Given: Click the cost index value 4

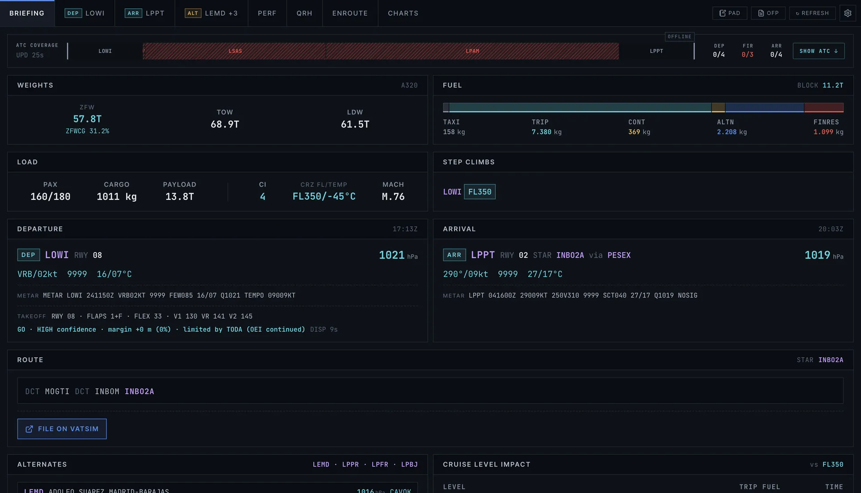Looking at the screenshot, I should pos(263,197).
